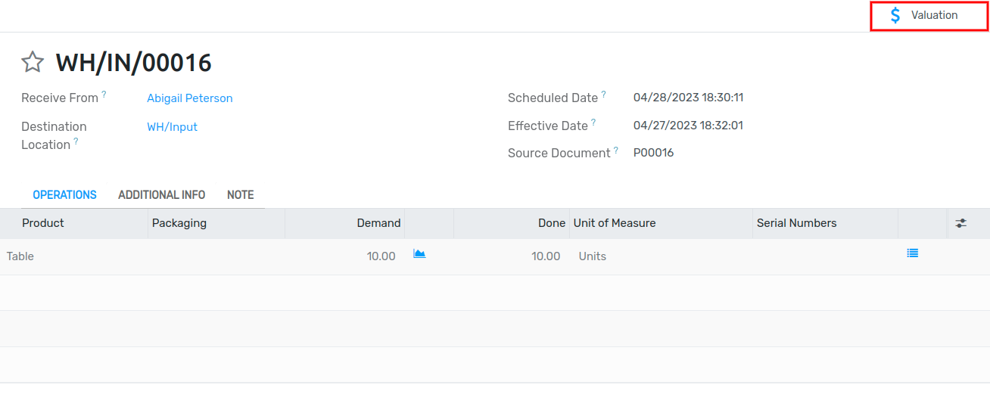Click the Scheduled Date field label
The height and width of the screenshot is (416, 990).
(553, 98)
